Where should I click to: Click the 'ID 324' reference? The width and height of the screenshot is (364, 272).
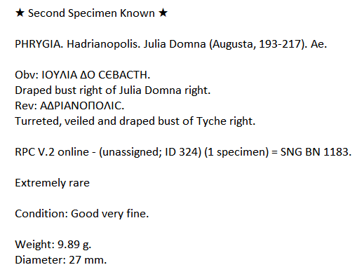pos(183,152)
